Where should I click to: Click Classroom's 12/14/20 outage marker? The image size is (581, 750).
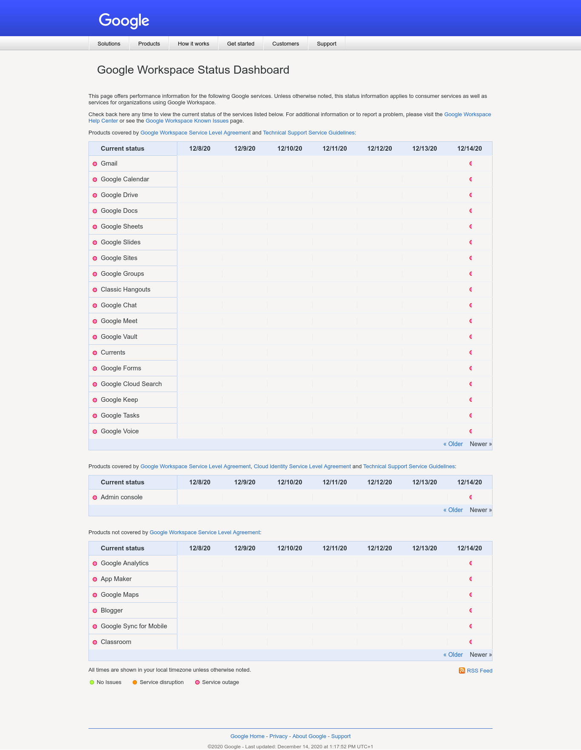coord(471,642)
